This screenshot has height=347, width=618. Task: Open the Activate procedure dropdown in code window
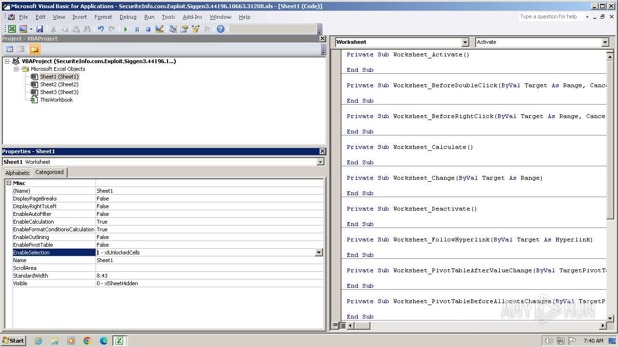click(x=605, y=42)
